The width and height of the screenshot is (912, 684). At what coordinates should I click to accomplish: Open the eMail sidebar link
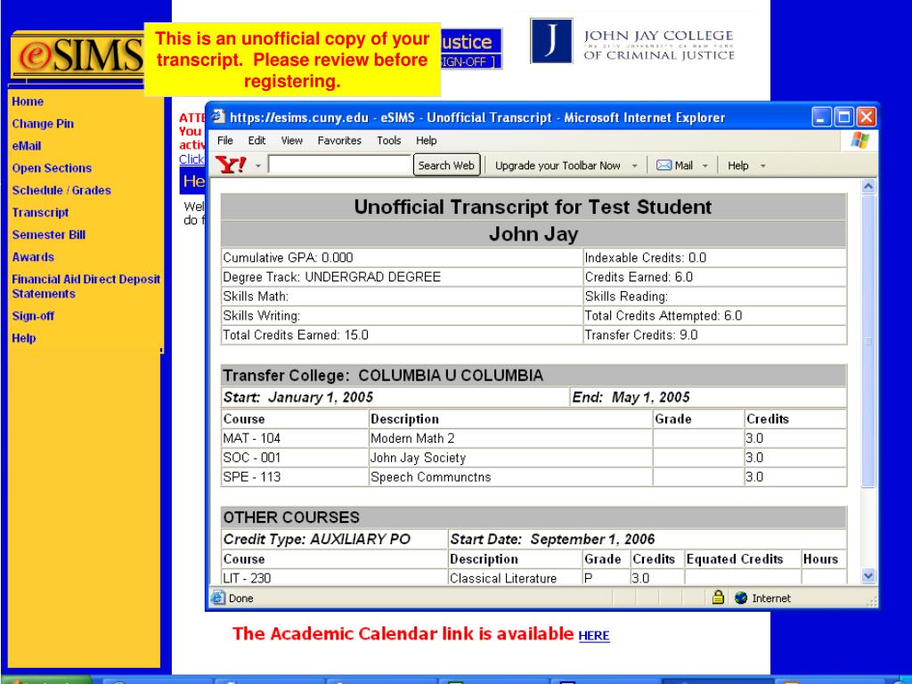26,145
